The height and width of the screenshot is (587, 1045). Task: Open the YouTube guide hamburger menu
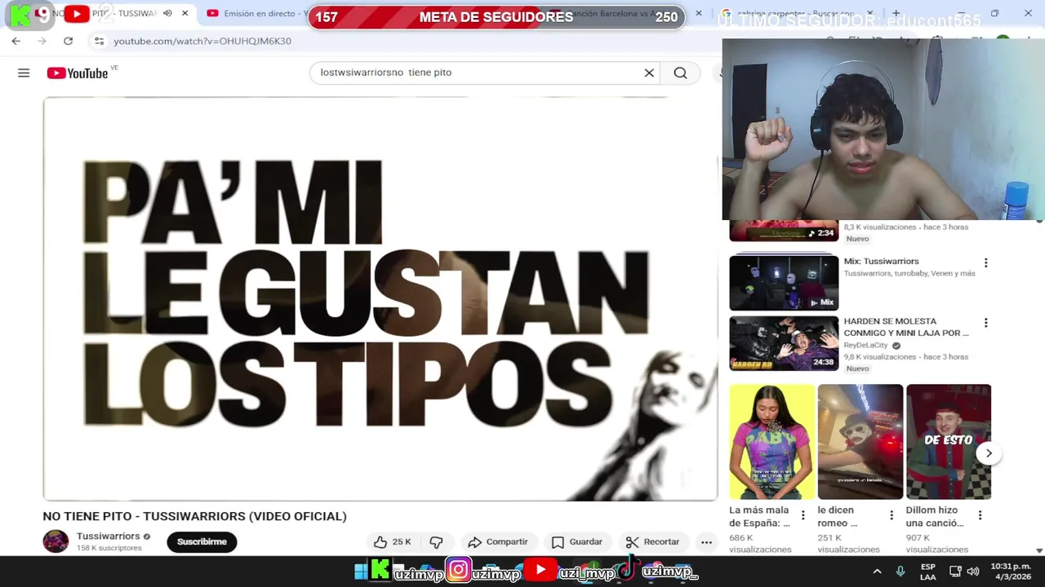pos(24,73)
